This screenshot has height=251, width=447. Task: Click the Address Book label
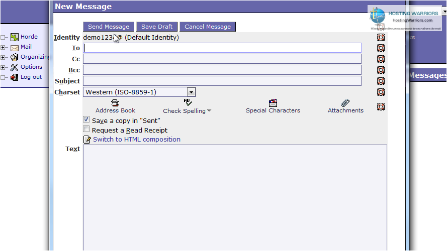(x=116, y=110)
